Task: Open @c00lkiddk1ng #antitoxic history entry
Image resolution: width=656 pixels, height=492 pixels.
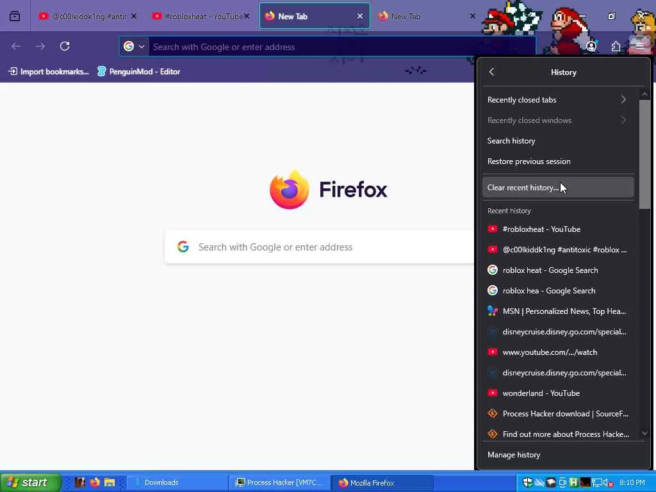Action: pyautogui.click(x=558, y=250)
